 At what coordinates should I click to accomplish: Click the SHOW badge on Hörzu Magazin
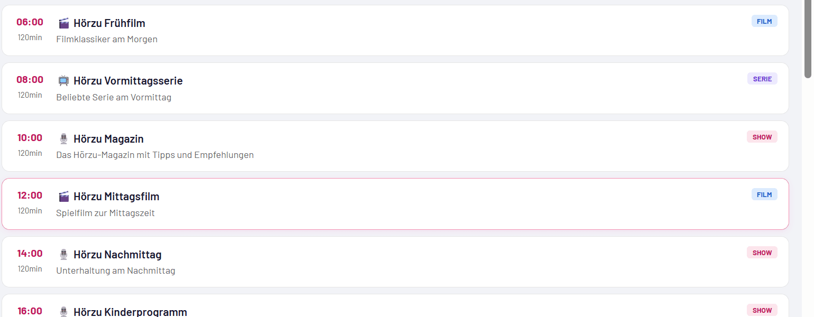(x=762, y=136)
